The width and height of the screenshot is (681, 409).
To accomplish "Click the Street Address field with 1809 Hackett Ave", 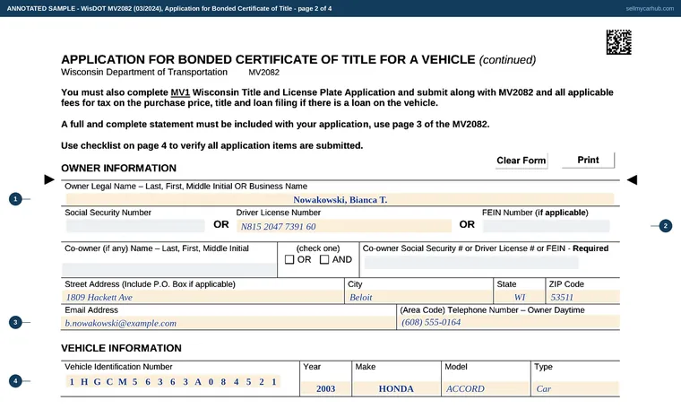I will point(203,297).
